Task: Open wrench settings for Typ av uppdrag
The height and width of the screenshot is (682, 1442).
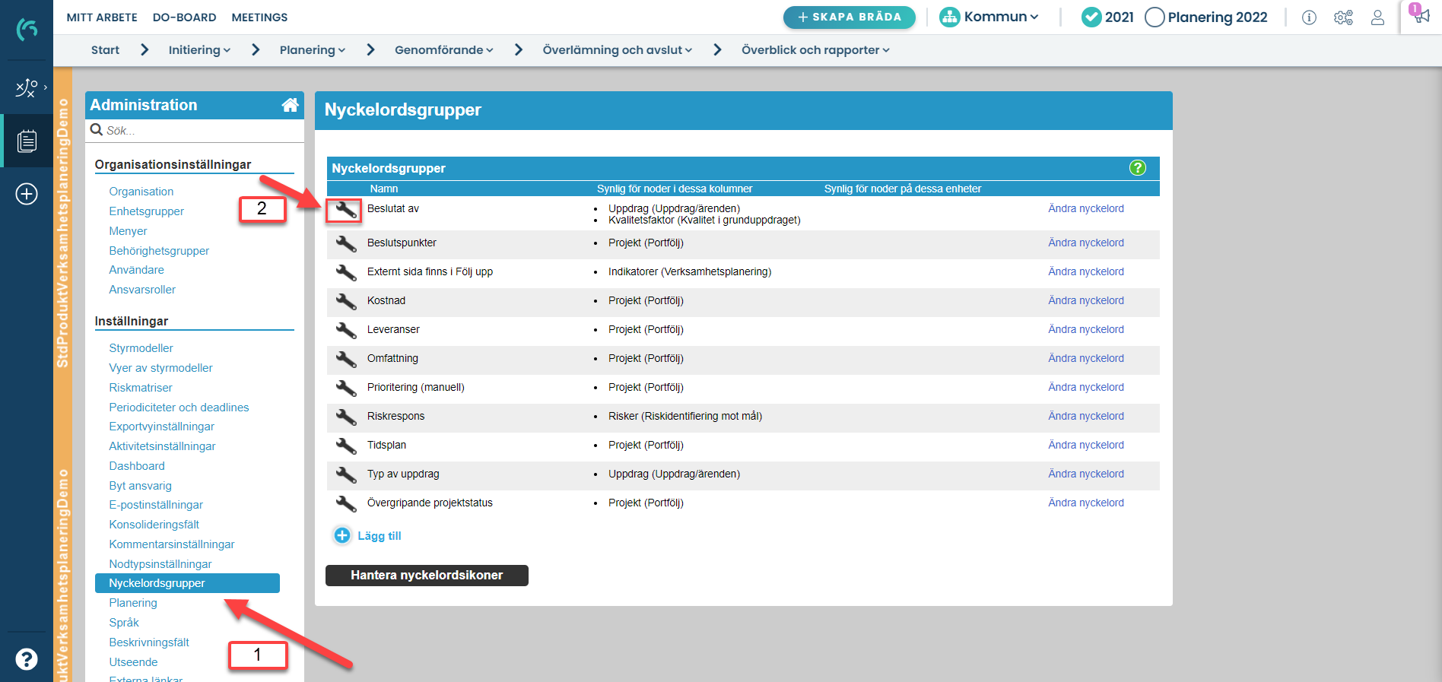Action: click(x=346, y=475)
